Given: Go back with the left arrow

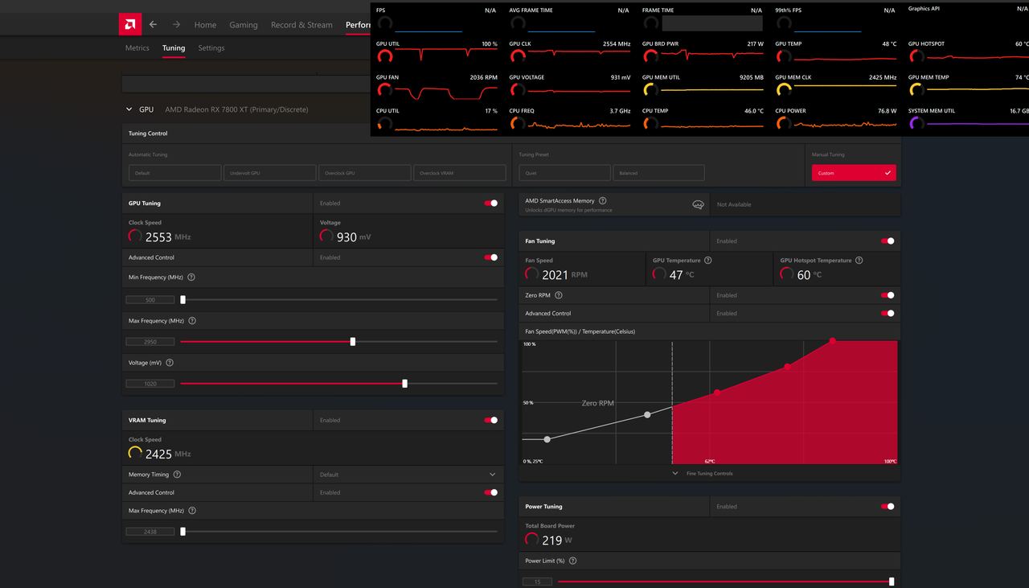Looking at the screenshot, I should pos(153,25).
